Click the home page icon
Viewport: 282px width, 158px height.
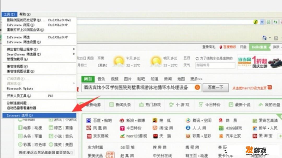click(x=265, y=38)
